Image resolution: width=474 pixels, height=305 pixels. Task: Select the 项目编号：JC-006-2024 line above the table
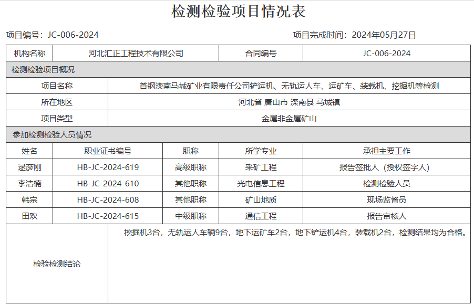pos(53,35)
